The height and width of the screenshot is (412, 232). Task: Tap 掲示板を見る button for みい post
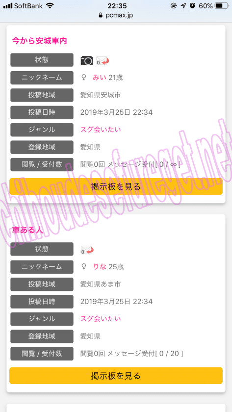point(116,186)
